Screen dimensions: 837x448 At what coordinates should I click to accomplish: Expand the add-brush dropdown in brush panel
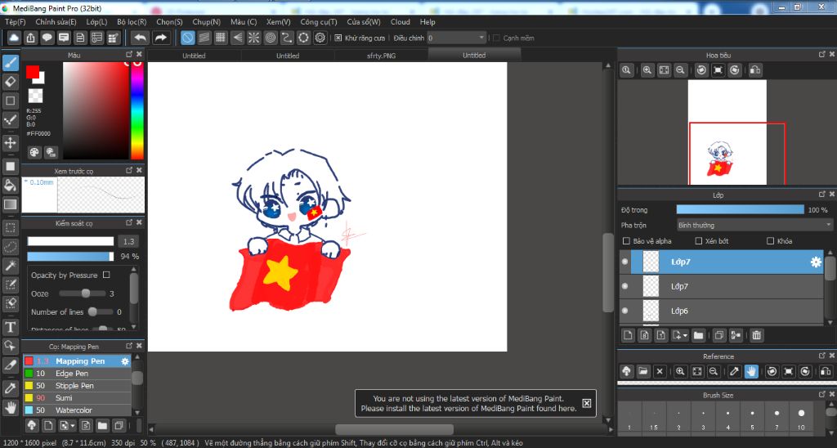pos(73,426)
